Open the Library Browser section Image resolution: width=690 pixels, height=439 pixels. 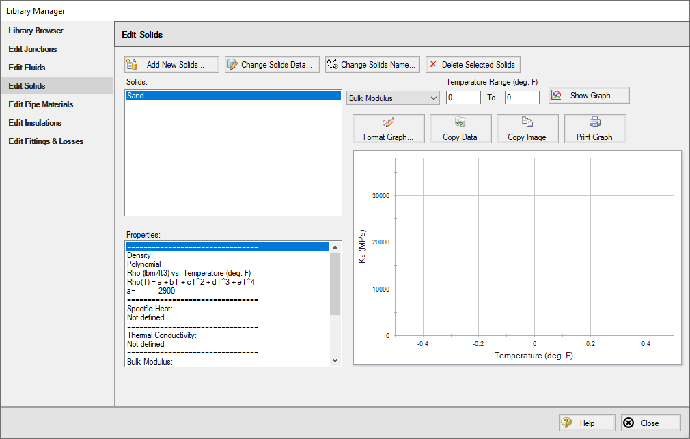[36, 30]
